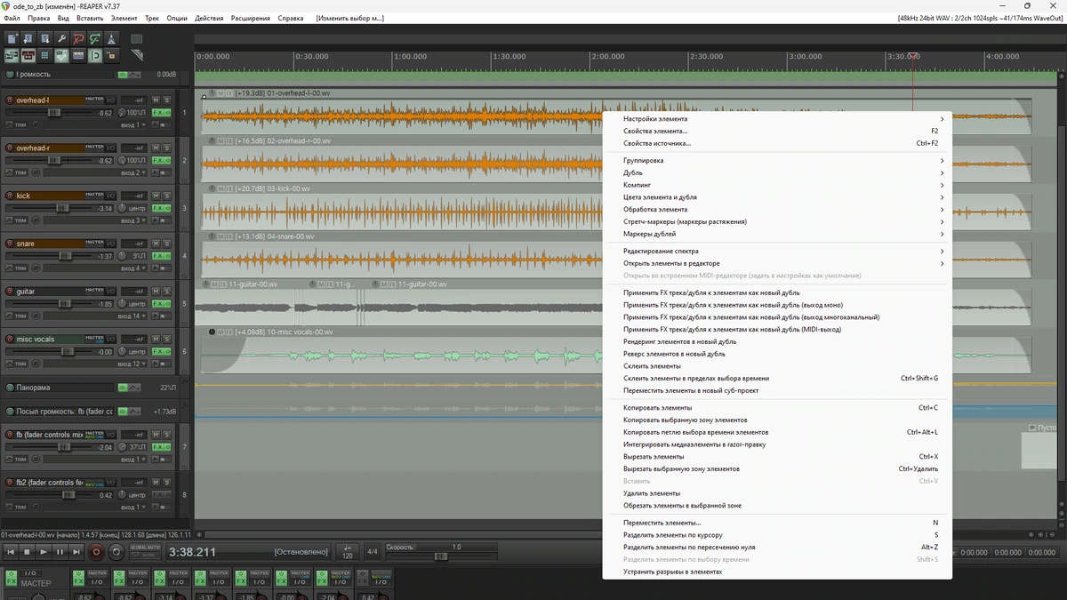1067x600 pixels.
Task: Toggle locking padlock icon
Action: 111,56
